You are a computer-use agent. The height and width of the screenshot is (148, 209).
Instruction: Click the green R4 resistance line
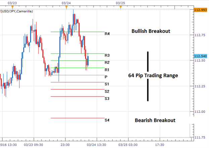(x=77, y=32)
